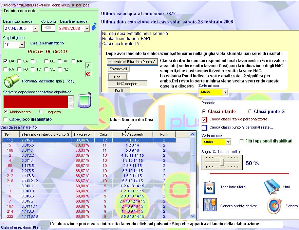Enable the CA wheel checkbox
The image size is (299, 230).
(x=19, y=61)
